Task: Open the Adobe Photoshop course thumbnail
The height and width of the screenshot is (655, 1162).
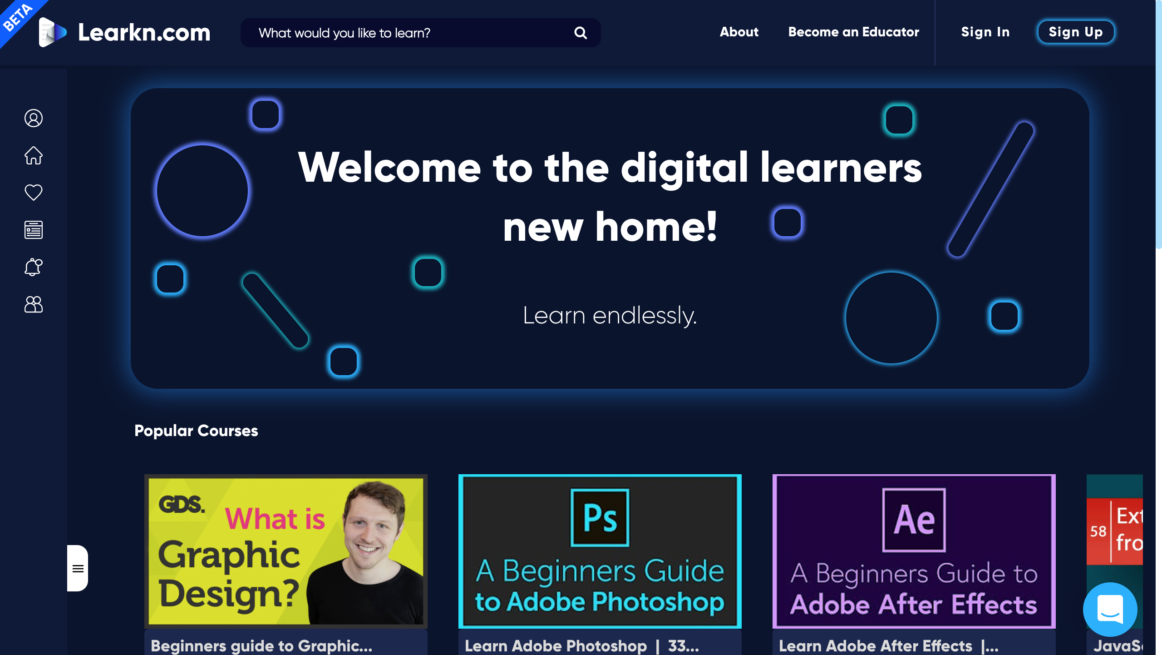Action: pyautogui.click(x=600, y=551)
